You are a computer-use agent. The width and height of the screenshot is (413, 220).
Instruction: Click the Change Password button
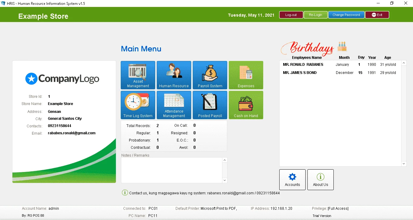click(x=346, y=15)
